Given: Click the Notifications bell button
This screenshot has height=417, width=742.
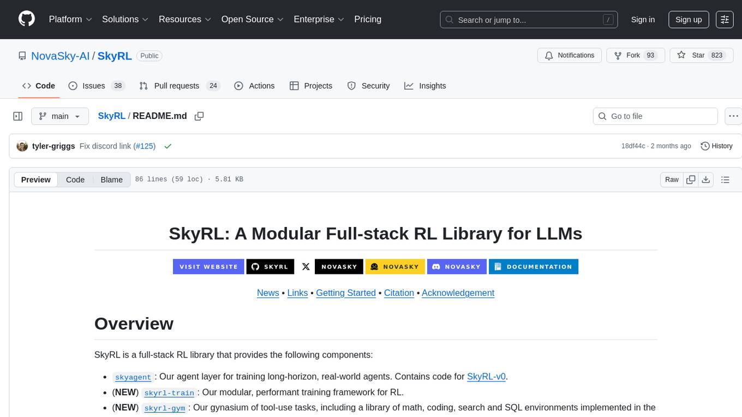Looking at the screenshot, I should point(570,56).
